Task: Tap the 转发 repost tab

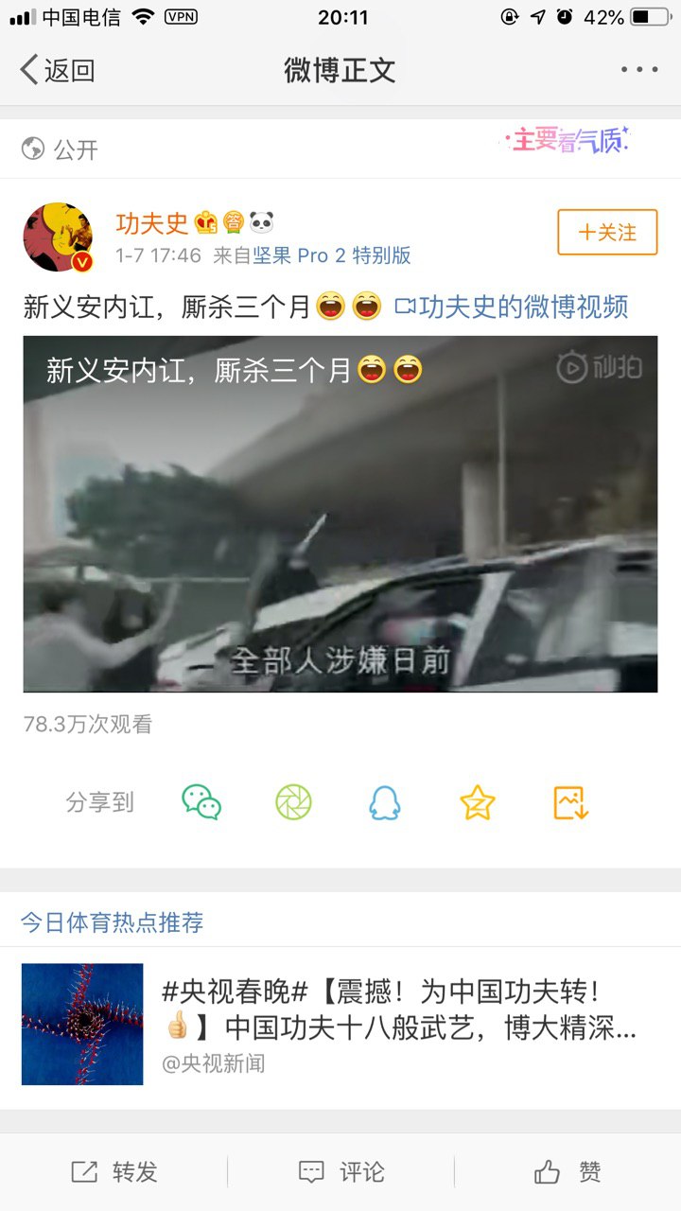Action: tap(113, 1172)
